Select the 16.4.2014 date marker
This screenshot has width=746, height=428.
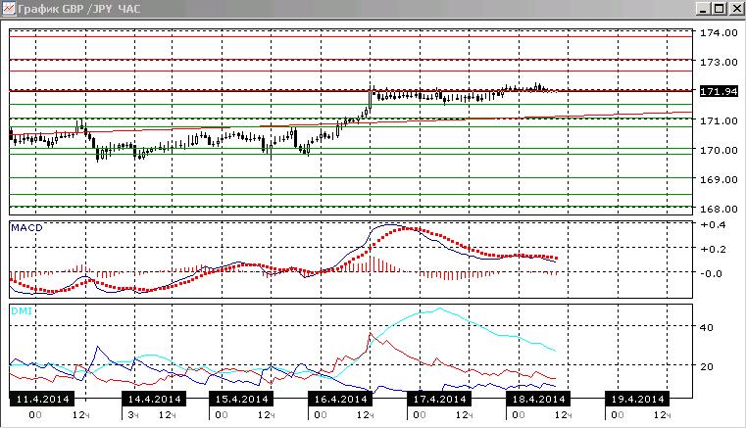click(x=340, y=399)
